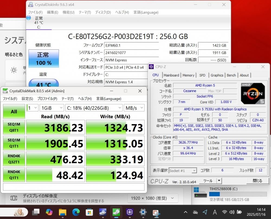Run the RND4K Q32T1 test
Viewport: 271px width, 219px height.
(14, 159)
